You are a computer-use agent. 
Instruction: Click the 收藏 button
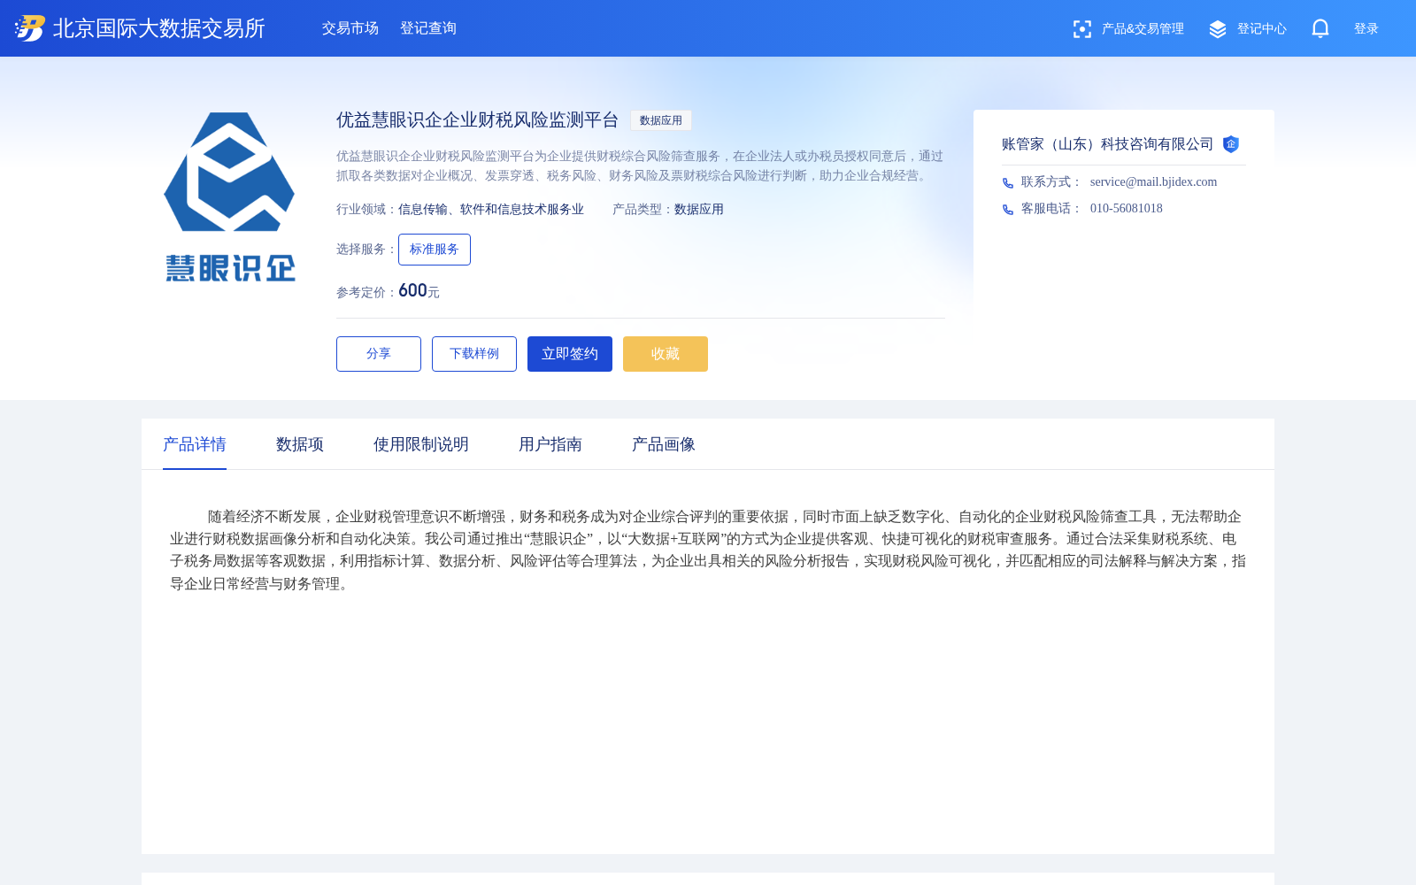[x=666, y=354]
